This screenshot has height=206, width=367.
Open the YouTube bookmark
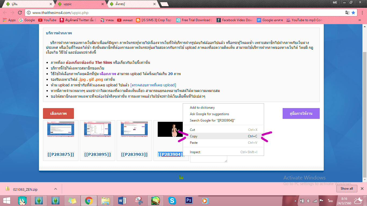point(47,20)
